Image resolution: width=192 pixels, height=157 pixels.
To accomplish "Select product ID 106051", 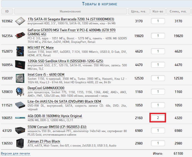I will (7, 118).
